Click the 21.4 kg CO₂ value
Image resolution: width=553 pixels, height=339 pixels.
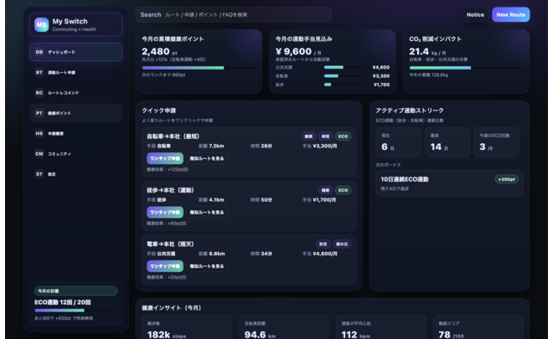coord(428,52)
